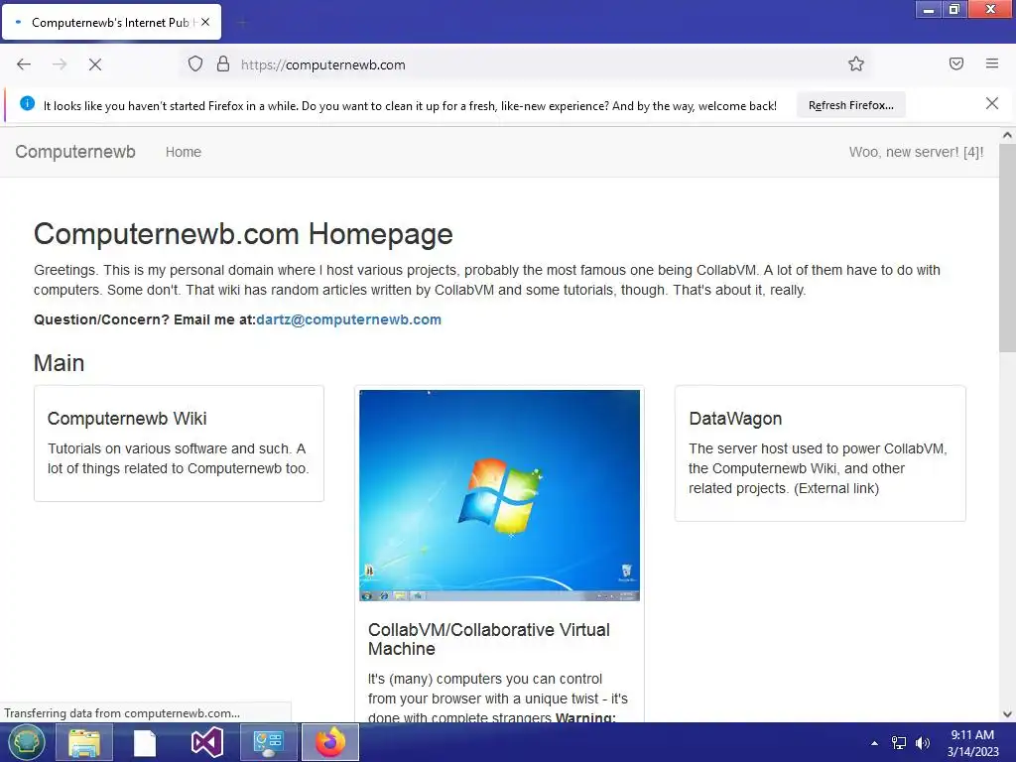Open the volume speaker tray icon
This screenshot has height=762, width=1016.
pyautogui.click(x=923, y=743)
